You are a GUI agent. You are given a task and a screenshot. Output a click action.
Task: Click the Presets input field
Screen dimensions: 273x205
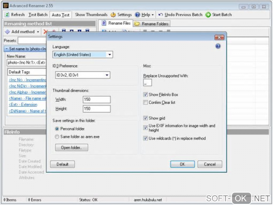tap(32, 41)
